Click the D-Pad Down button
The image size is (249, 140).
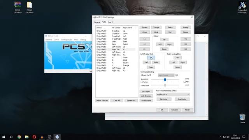pos(164,49)
